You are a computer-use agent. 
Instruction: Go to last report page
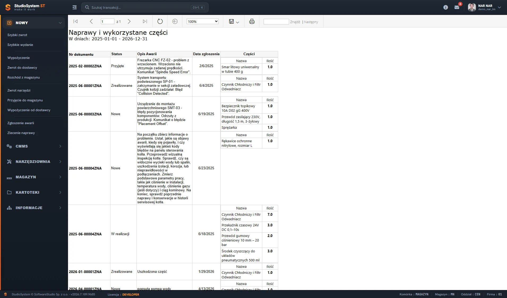point(145,21)
